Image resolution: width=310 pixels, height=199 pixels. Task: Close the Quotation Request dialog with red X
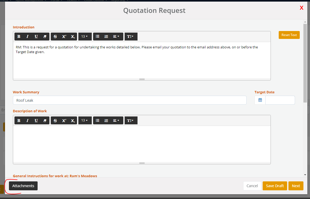coord(302,8)
